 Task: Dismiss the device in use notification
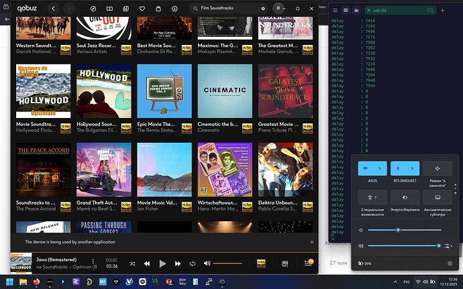[x=312, y=242]
